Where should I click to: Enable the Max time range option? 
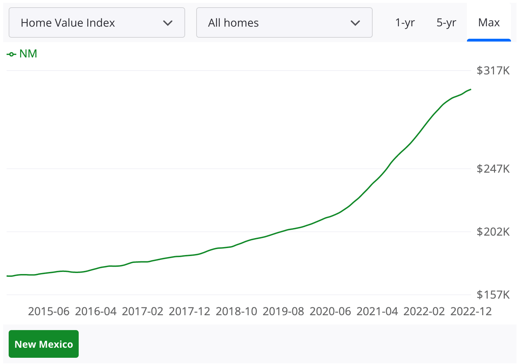click(x=489, y=22)
